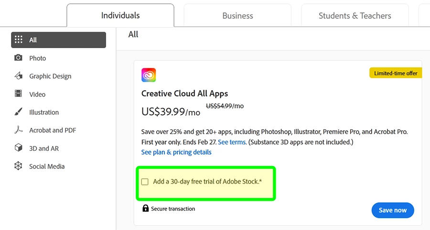Click the Limited-time offer badge
This screenshot has height=230, width=430.
pos(396,73)
